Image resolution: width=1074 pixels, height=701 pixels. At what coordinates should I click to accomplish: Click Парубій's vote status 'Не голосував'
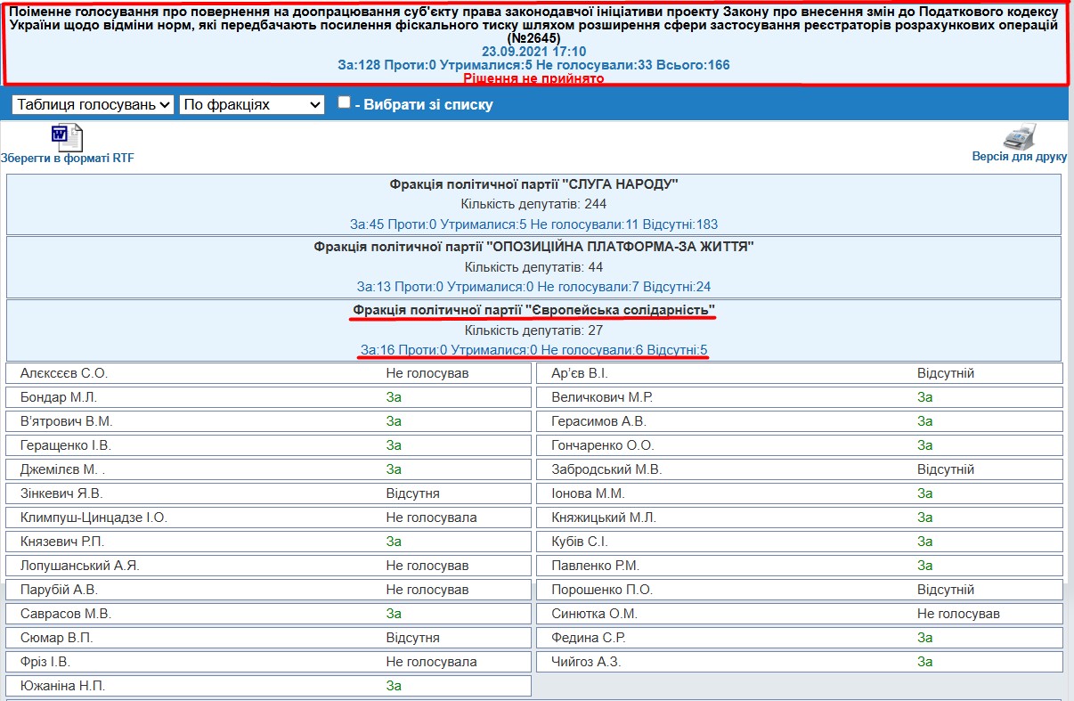pos(427,590)
